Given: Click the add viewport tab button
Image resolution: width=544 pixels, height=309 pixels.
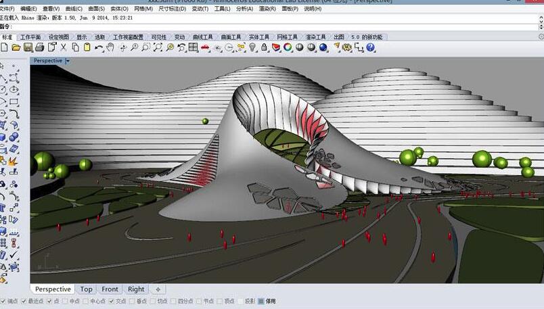Looking at the screenshot, I should 158,289.
